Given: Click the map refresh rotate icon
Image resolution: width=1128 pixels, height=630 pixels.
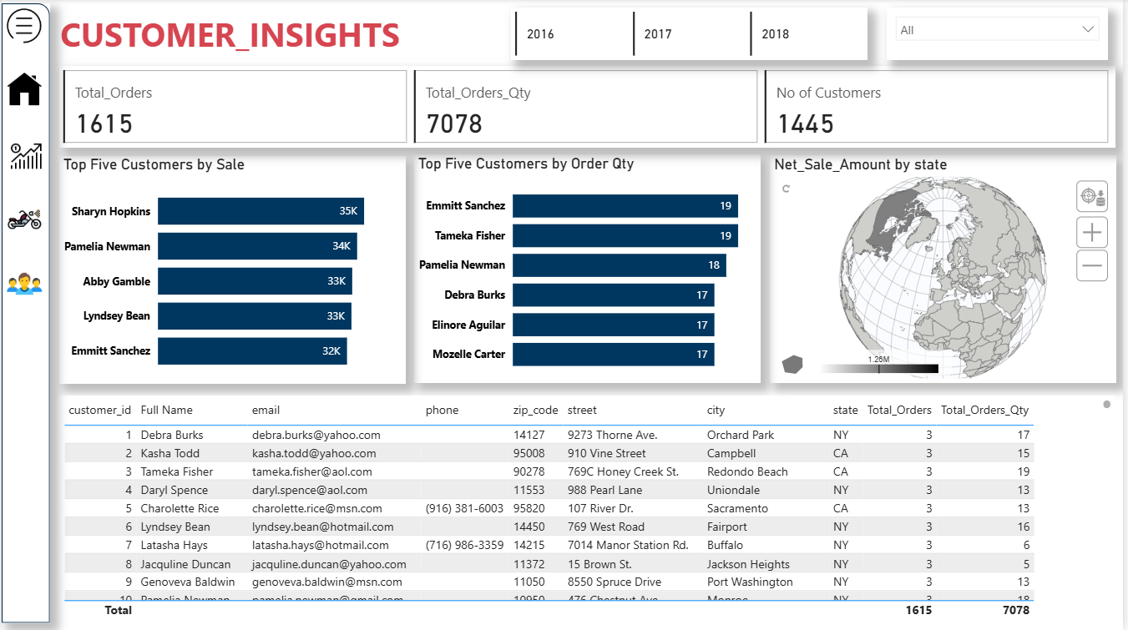Looking at the screenshot, I should pyautogui.click(x=786, y=189).
